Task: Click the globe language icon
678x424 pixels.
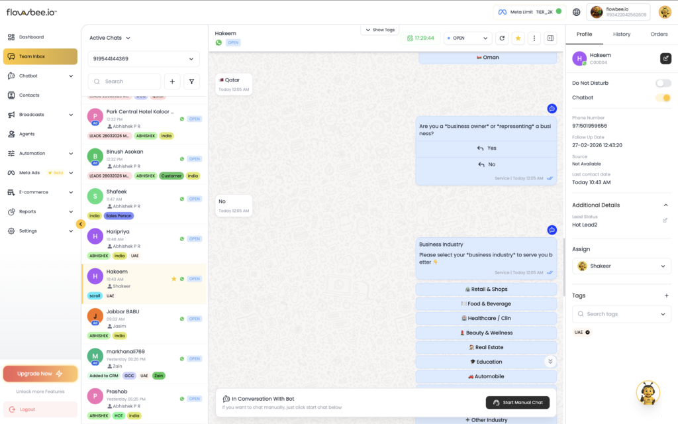Action: pos(577,12)
